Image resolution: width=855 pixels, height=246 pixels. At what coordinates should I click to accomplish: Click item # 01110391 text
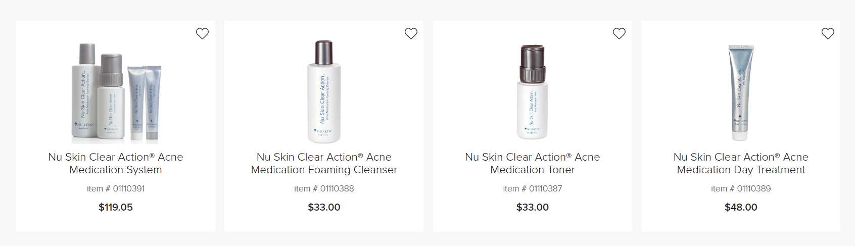click(x=116, y=188)
